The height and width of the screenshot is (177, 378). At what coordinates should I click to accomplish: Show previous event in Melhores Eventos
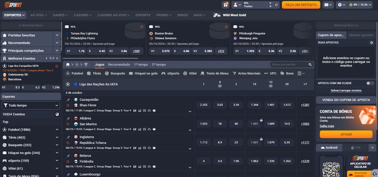(x=46, y=58)
